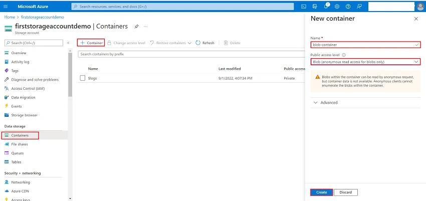
Task: Open Queues in the sidebar
Action: [18, 153]
